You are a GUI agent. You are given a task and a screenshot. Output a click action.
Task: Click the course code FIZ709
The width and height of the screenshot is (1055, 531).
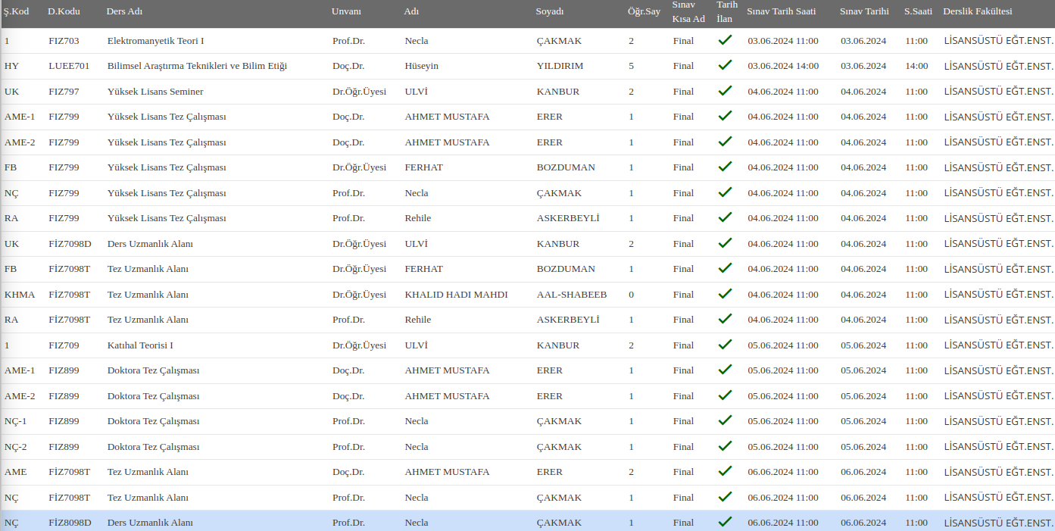(64, 345)
